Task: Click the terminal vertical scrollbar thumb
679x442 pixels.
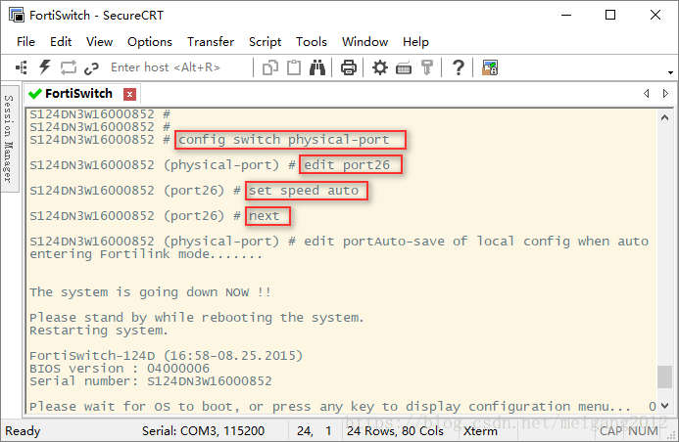Action: pos(664,376)
